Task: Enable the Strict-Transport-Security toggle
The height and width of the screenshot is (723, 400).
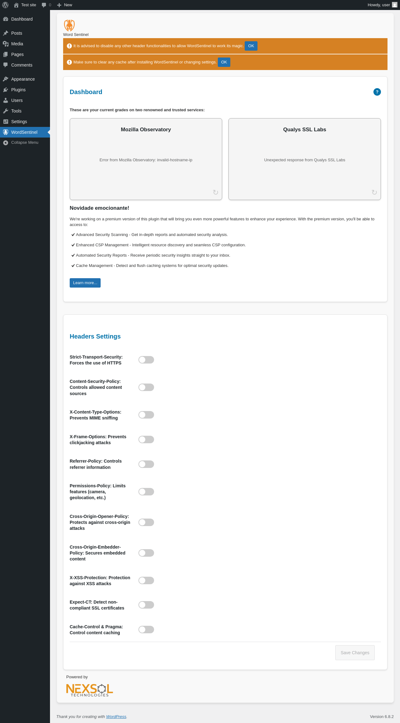Action: tap(146, 360)
